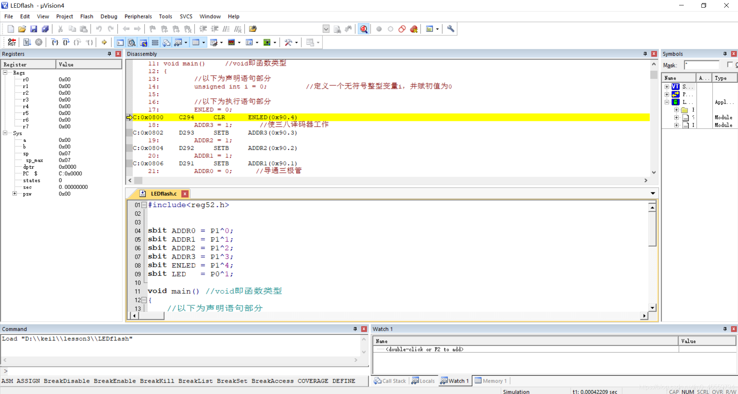This screenshot has height=394, width=738.
Task: Step into the next instruction
Action: [x=55, y=42]
